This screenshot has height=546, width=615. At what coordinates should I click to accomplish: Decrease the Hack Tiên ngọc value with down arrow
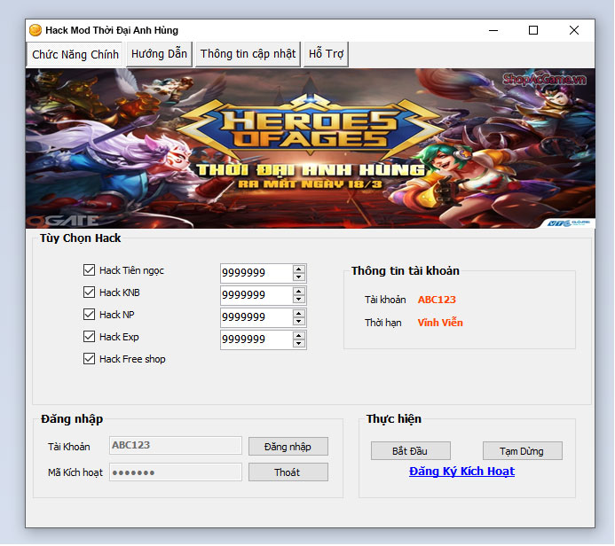(x=299, y=277)
